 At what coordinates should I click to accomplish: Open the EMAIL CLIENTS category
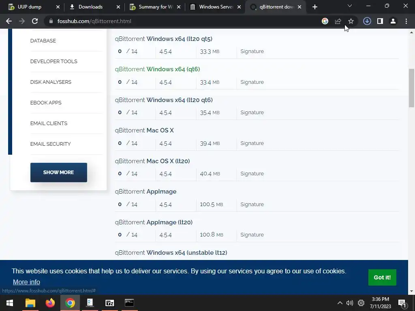coord(49,123)
